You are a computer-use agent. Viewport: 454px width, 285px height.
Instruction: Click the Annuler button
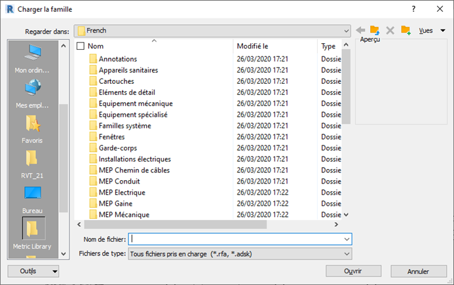(x=419, y=271)
